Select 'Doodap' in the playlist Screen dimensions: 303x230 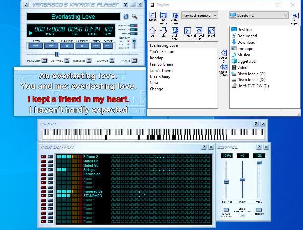(x=182, y=58)
